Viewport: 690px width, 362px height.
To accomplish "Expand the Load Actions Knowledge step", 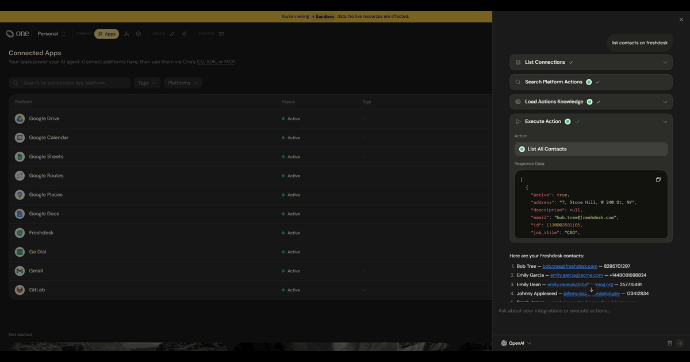I will [591, 102].
